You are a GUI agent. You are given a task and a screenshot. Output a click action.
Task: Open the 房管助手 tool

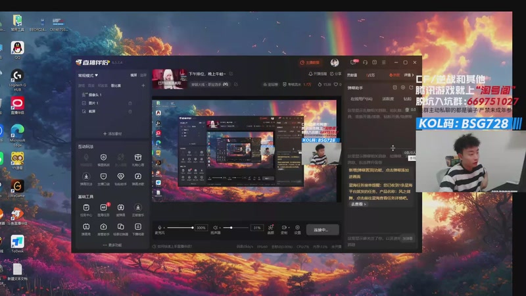click(x=103, y=229)
